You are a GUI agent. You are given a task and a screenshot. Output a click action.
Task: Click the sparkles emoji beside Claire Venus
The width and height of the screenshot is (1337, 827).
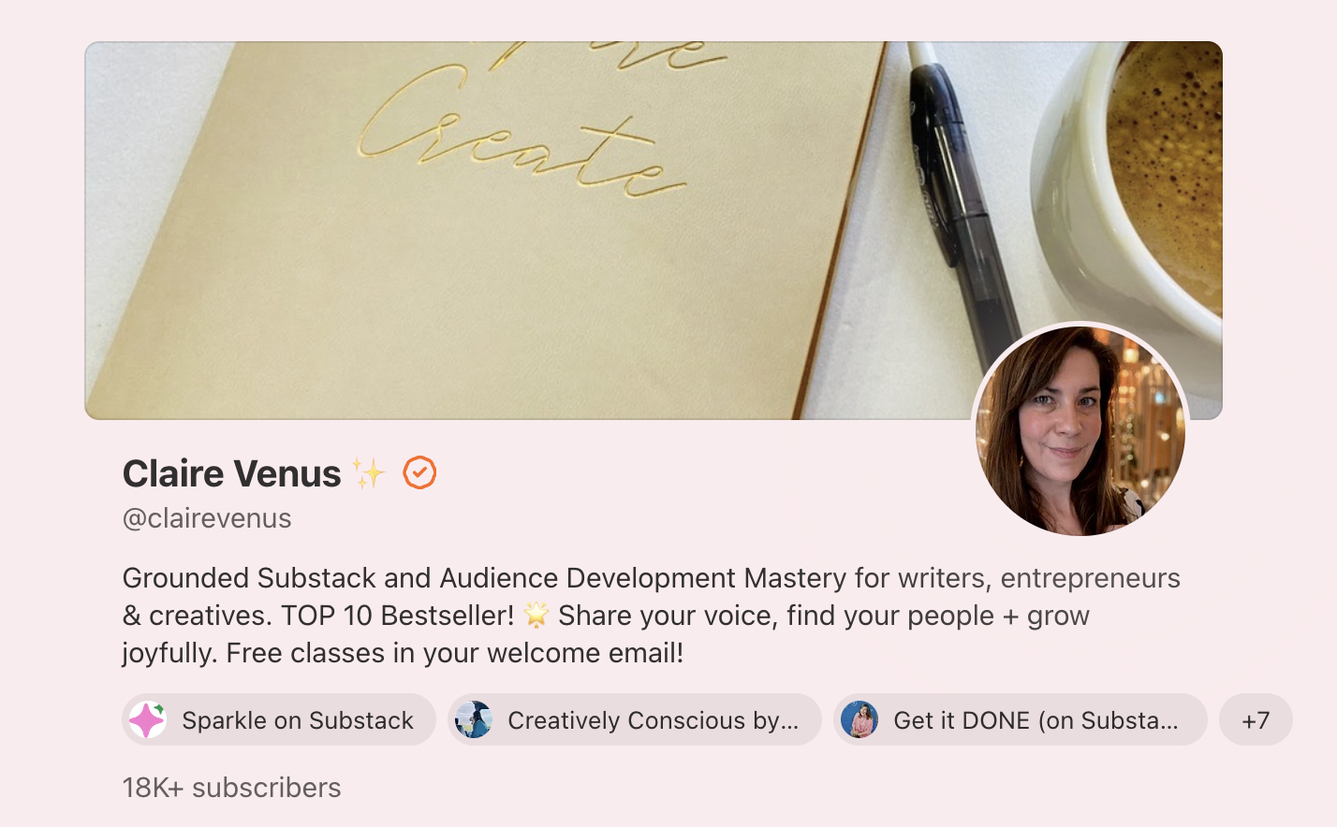[x=368, y=472]
